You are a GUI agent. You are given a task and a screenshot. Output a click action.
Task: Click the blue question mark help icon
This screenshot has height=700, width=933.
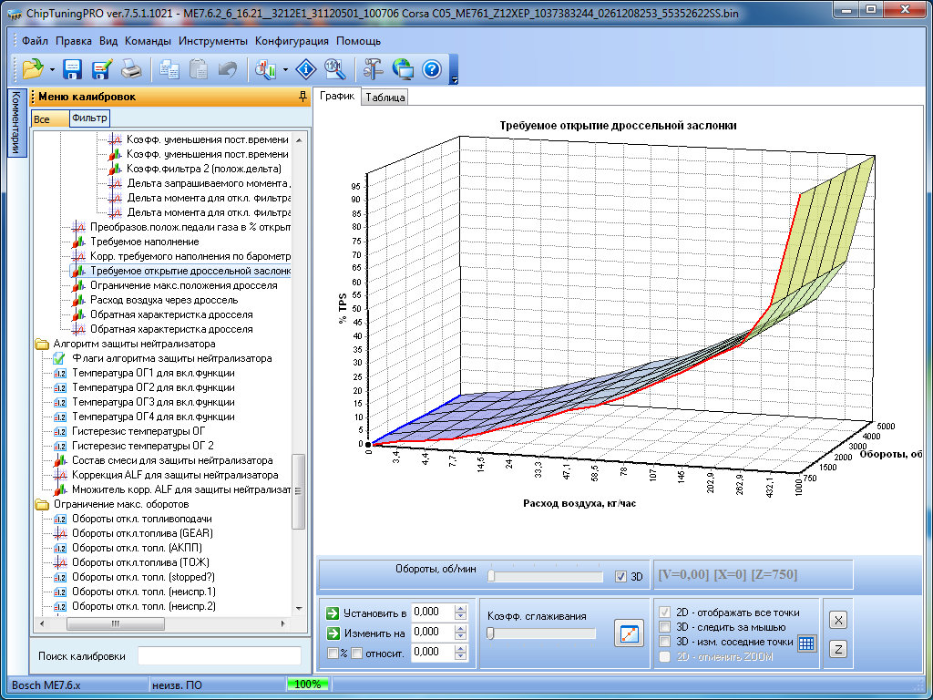click(x=432, y=69)
